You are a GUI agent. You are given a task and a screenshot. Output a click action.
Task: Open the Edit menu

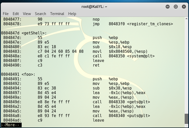pos(16,14)
